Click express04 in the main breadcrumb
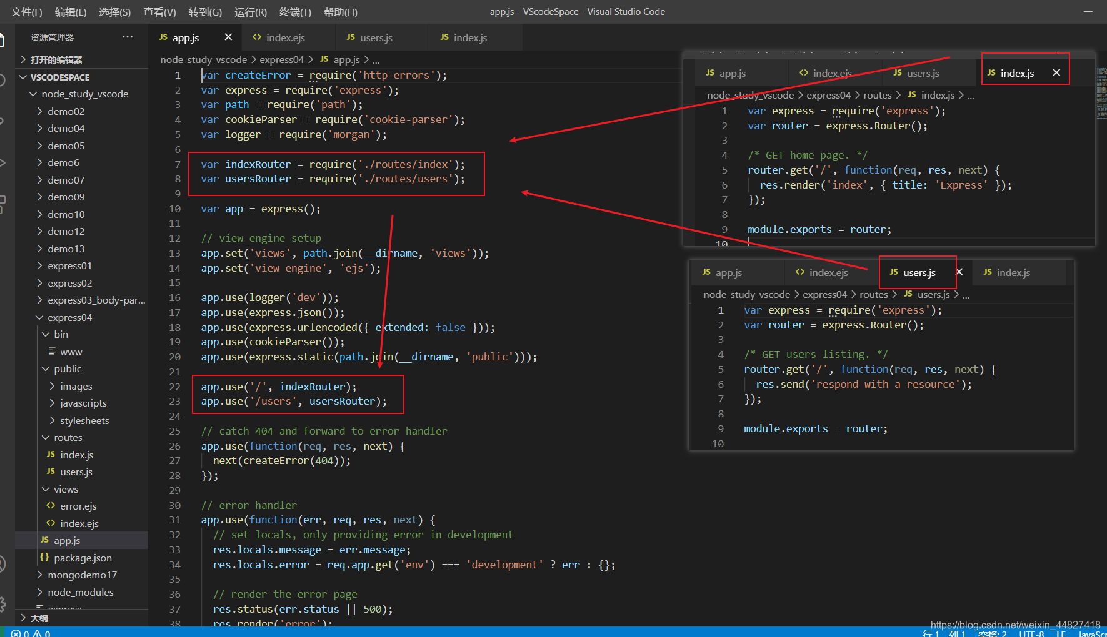 tap(281, 59)
